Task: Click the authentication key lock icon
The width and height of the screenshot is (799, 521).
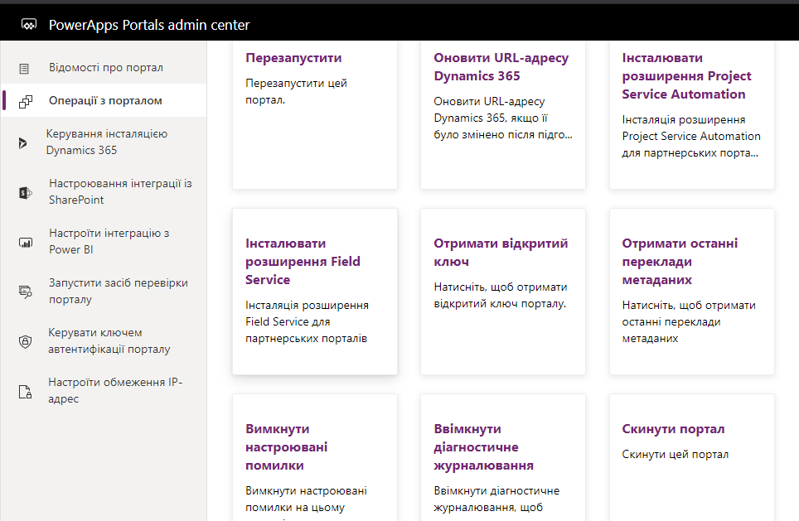Action: 25,341
